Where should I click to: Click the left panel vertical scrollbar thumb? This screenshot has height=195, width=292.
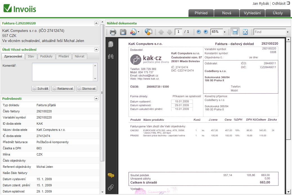pos(102,92)
